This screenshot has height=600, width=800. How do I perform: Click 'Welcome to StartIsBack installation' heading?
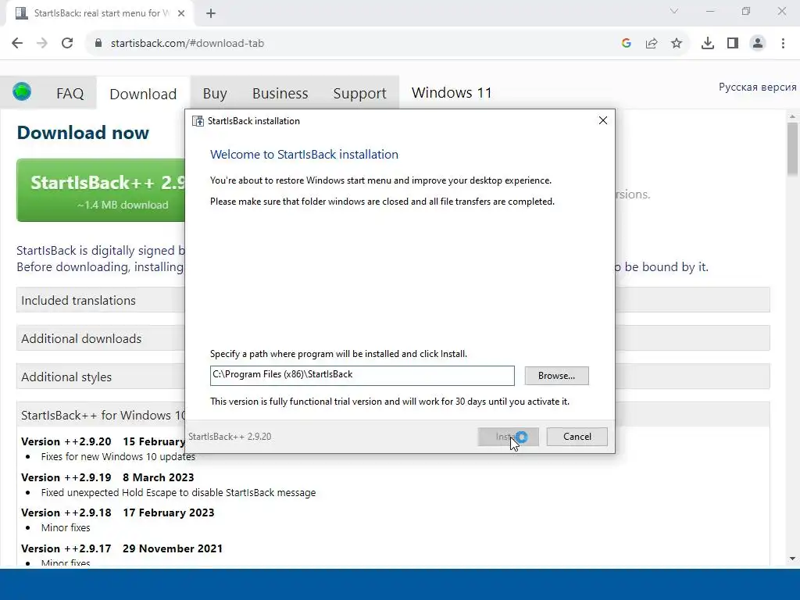(x=304, y=155)
